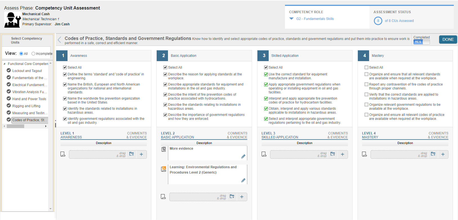Uncheck Define the terms 'standard' and 'code of practice'
This screenshot has height=220, width=458.
(x=65, y=74)
